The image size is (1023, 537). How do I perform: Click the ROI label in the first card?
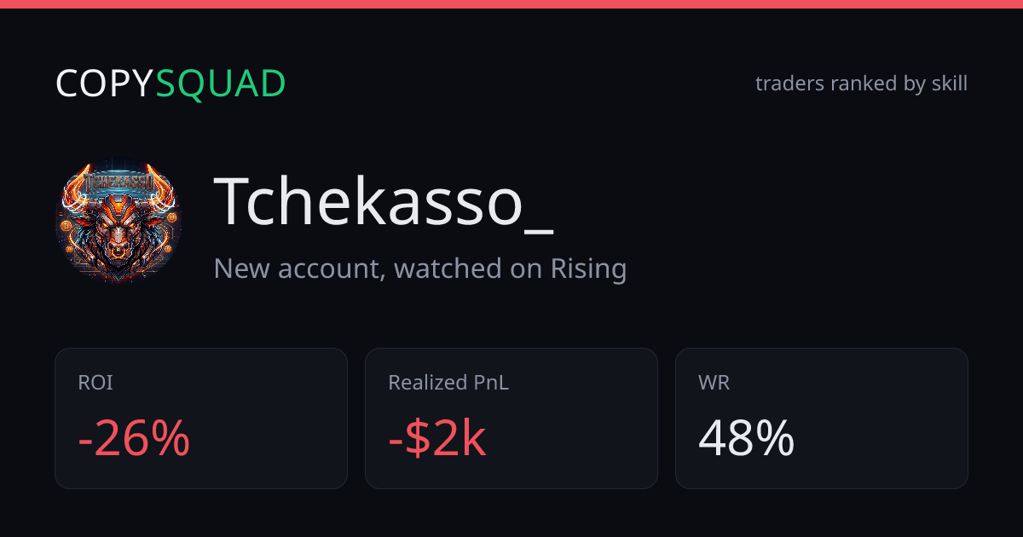click(x=95, y=383)
